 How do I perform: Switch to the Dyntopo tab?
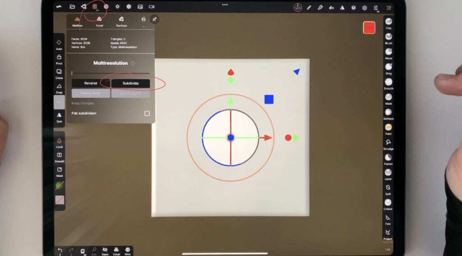click(x=121, y=21)
